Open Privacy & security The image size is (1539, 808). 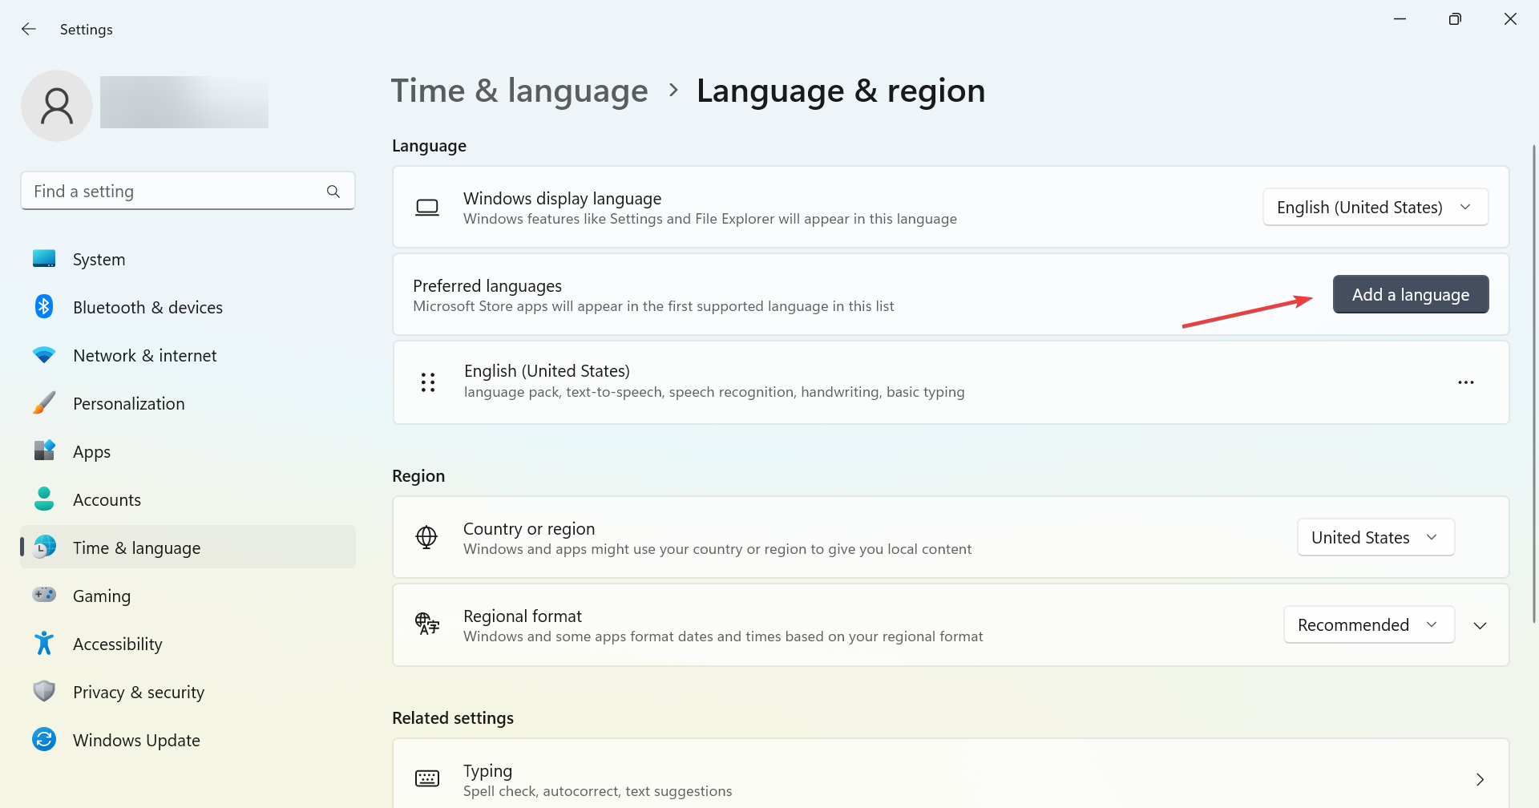(188, 692)
